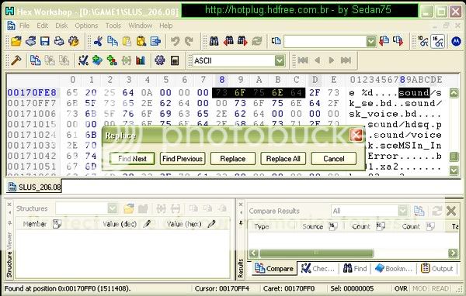This screenshot has width=466, height=296.
Task: Open the Options menu
Action: (86, 26)
